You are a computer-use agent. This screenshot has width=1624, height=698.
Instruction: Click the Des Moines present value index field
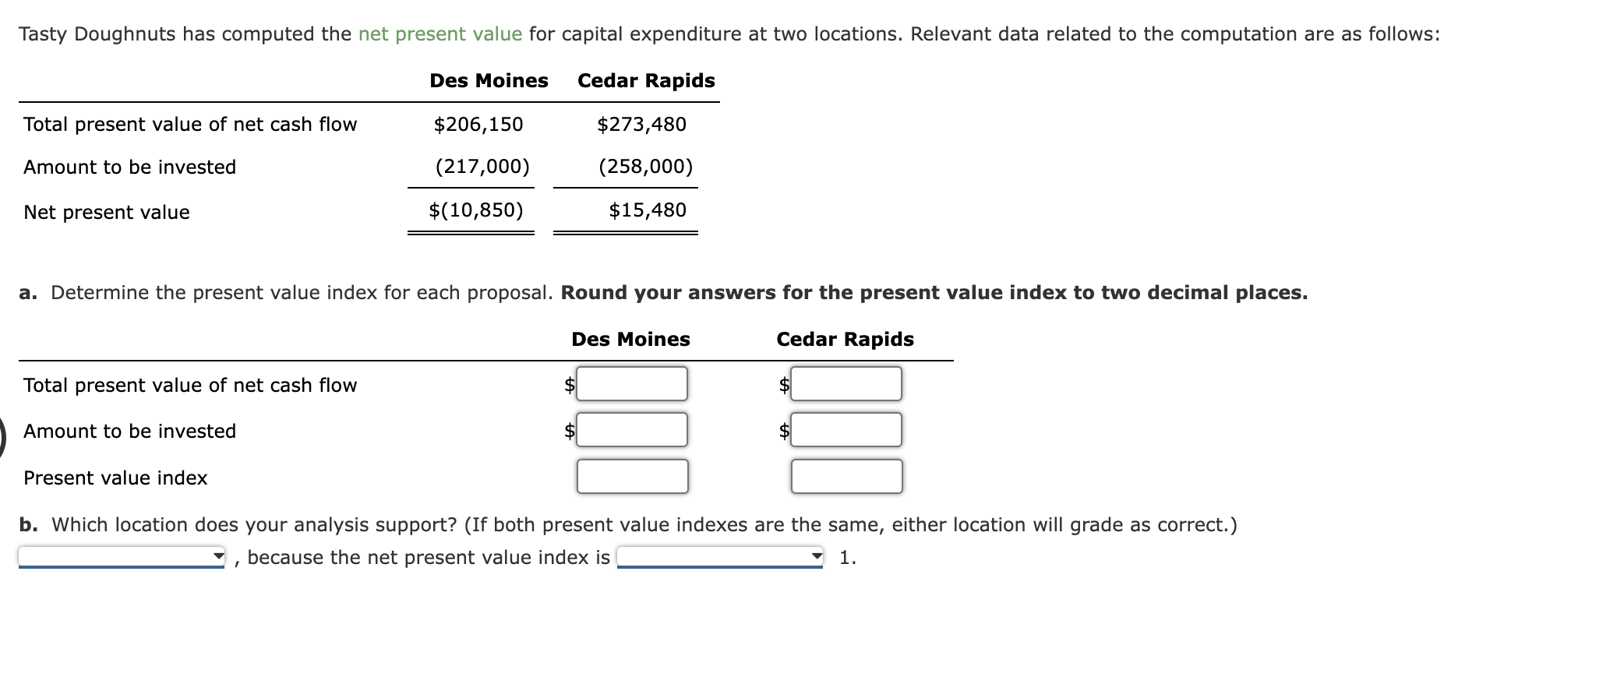pyautogui.click(x=631, y=477)
